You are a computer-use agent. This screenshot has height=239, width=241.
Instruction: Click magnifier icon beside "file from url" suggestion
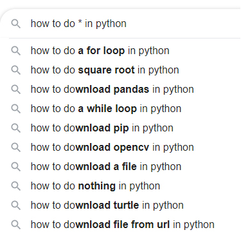pyautogui.click(x=16, y=225)
